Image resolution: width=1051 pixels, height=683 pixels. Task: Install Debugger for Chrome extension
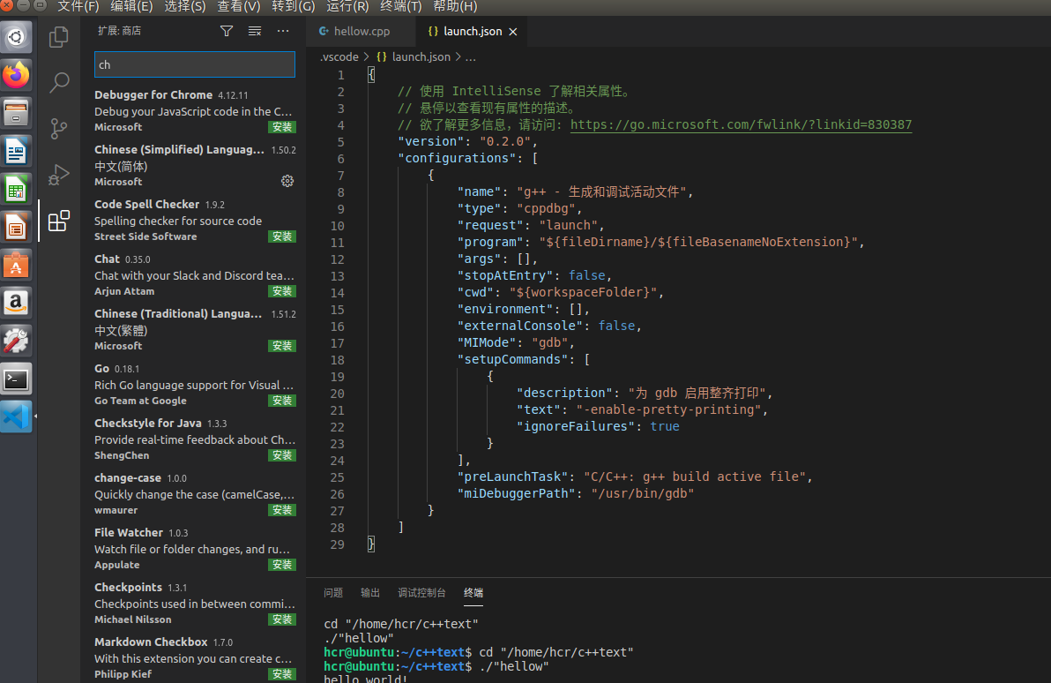282,127
